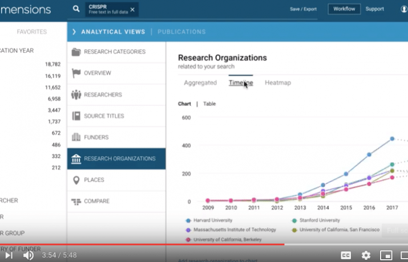Switch to Table view
Image resolution: width=408 pixels, height=262 pixels.
pyautogui.click(x=209, y=104)
